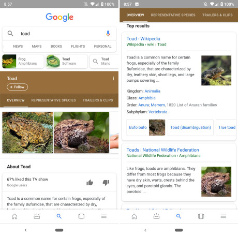Switch to Representative Species tab on left

53,100
